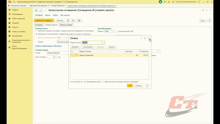Open the print/report dropdown in toolbar
The image size is (220, 124).
pos(74,21)
